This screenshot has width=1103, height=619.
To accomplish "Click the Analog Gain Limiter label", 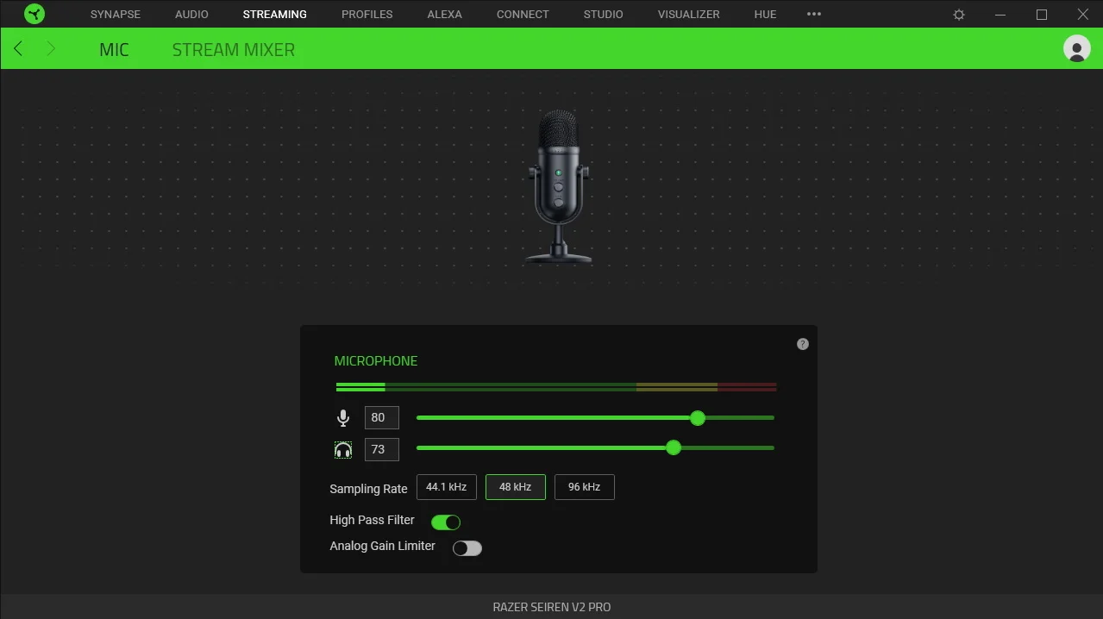I will pyautogui.click(x=382, y=546).
